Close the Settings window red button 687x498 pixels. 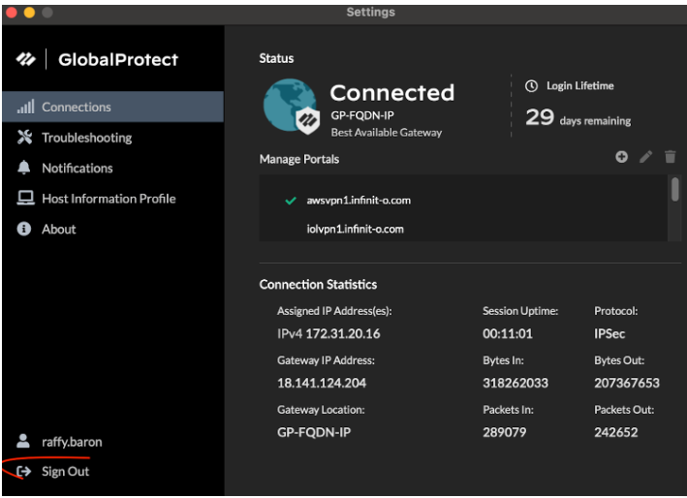(x=12, y=13)
